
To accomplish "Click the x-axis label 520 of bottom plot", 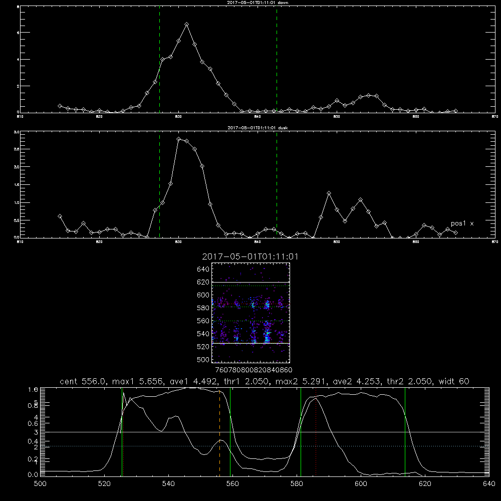I will pos(104,484).
